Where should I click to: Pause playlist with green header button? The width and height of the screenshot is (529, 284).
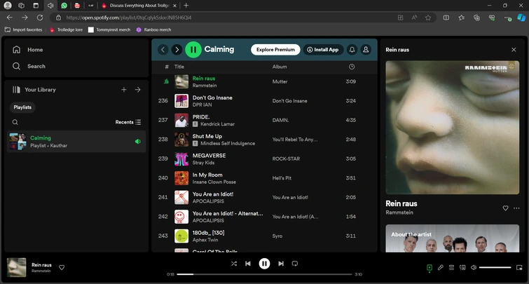coord(193,50)
